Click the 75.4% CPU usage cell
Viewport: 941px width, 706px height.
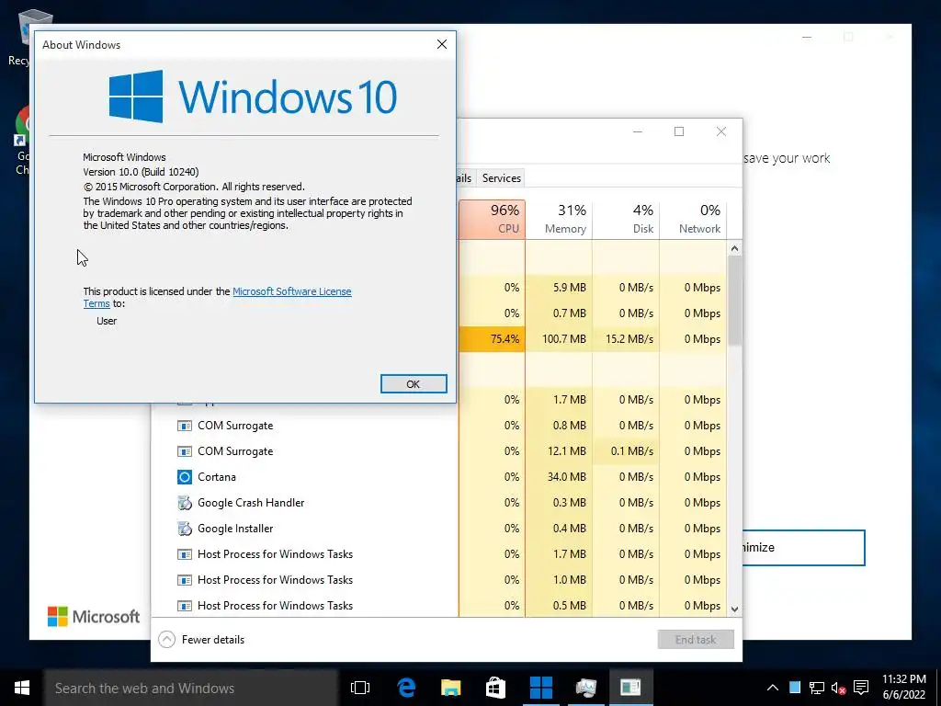(493, 339)
